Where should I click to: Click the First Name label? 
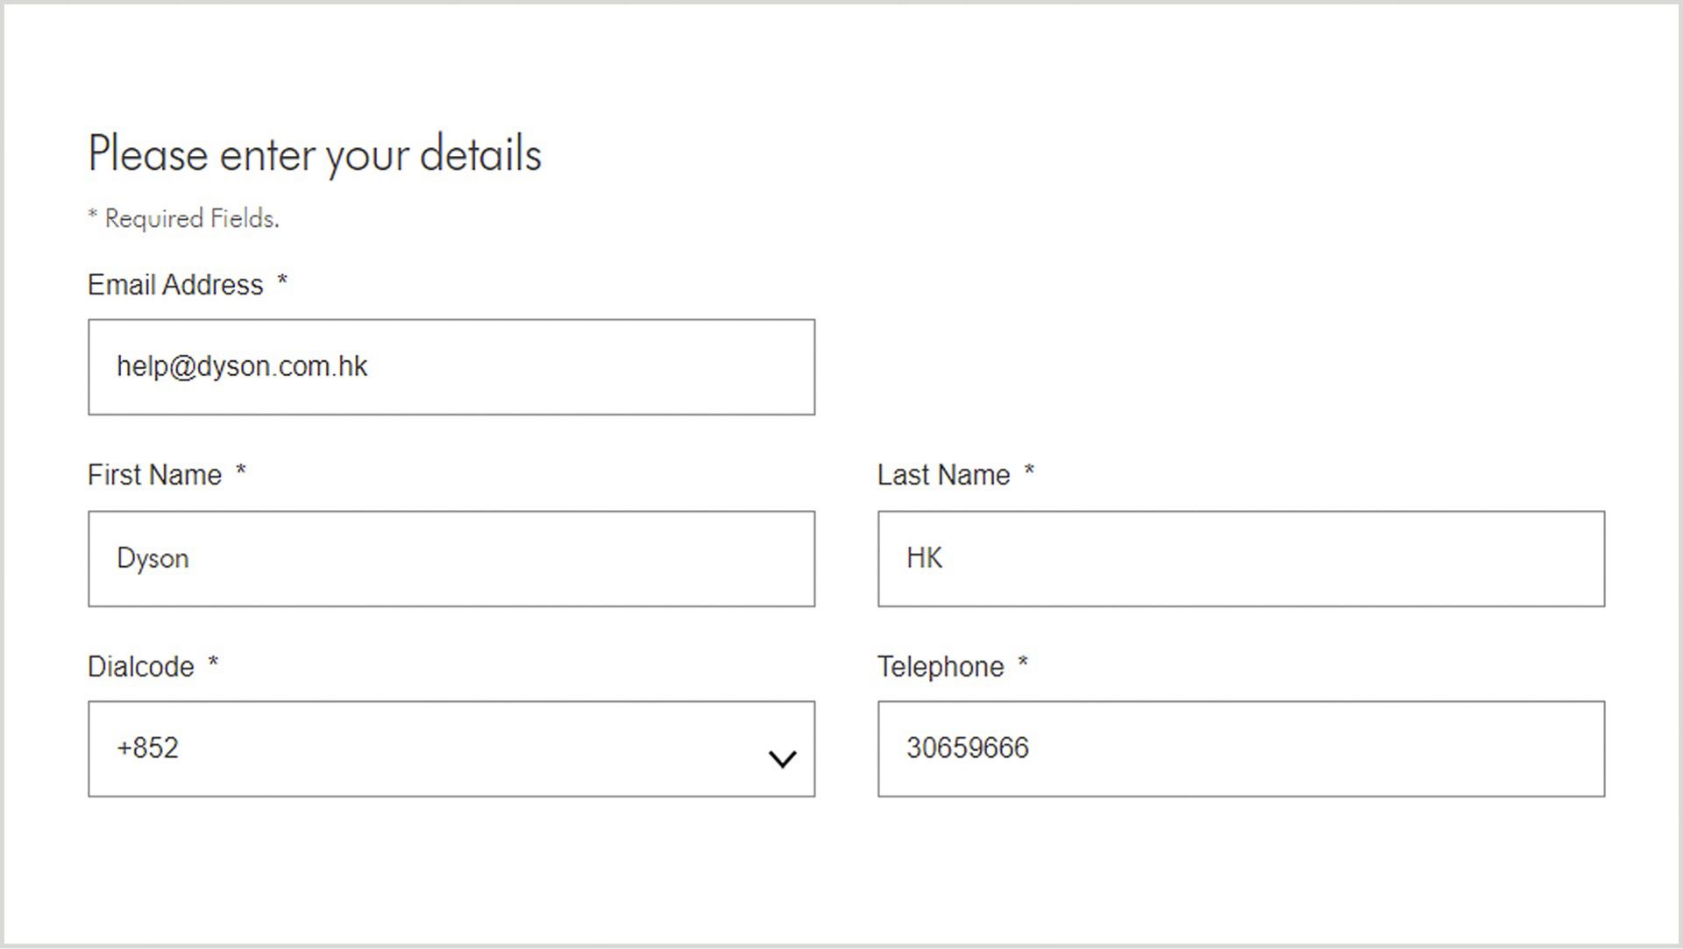click(154, 475)
